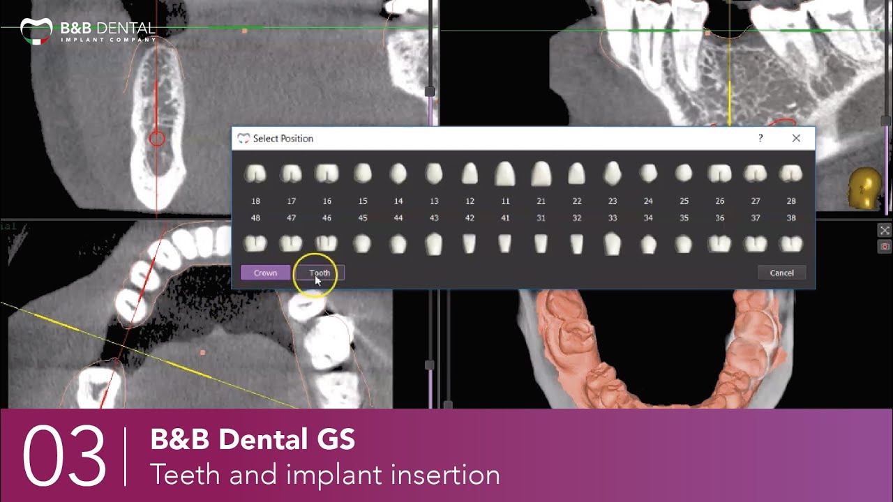Screen dimensions: 893x502
Task: Pick lower tooth 36 icon
Action: pyautogui.click(x=719, y=243)
